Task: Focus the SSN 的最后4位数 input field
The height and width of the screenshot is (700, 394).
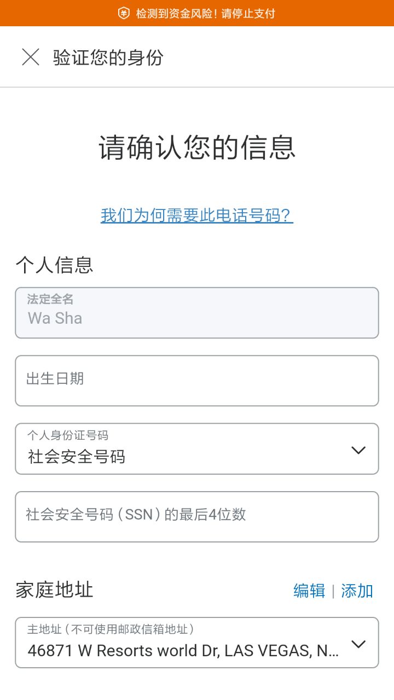Action: 197,516
